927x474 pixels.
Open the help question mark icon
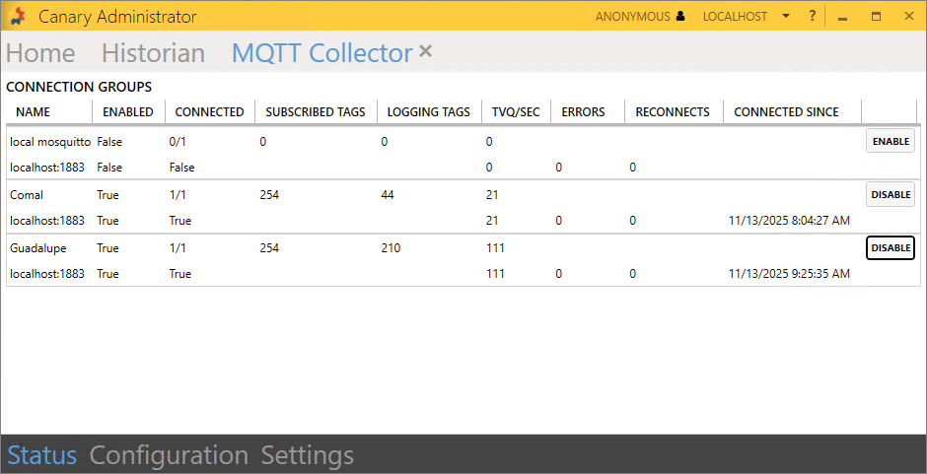tap(813, 16)
